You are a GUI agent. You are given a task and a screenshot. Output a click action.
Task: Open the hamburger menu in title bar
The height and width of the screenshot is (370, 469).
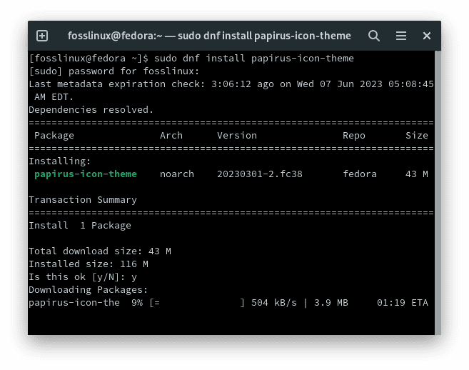click(401, 36)
